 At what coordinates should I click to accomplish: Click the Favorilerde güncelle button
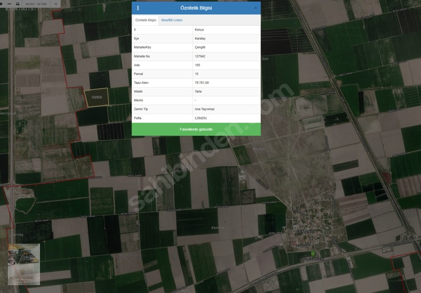pyautogui.click(x=196, y=129)
